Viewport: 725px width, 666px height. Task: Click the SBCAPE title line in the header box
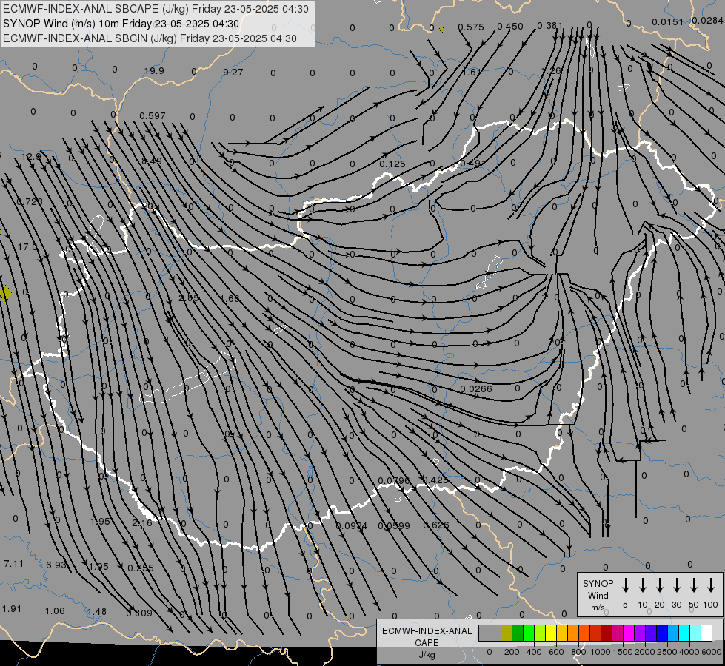click(x=156, y=9)
